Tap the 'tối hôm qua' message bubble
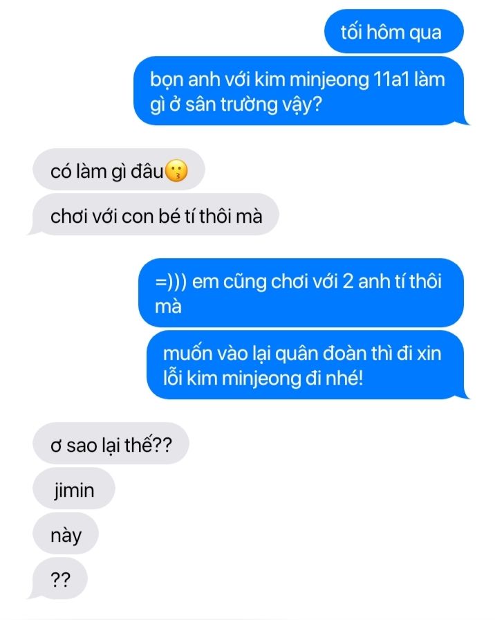This screenshot has height=620, width=495. click(x=393, y=32)
